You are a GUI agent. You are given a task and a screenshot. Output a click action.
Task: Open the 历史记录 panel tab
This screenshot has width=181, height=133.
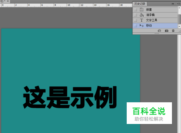[x=140, y=4]
